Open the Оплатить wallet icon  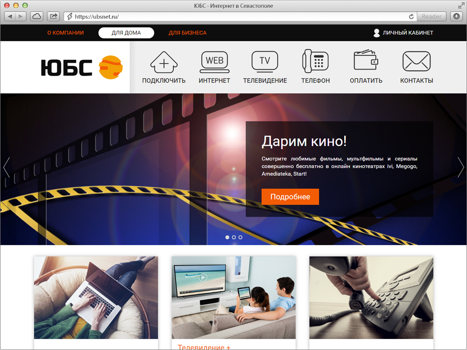coord(366,62)
